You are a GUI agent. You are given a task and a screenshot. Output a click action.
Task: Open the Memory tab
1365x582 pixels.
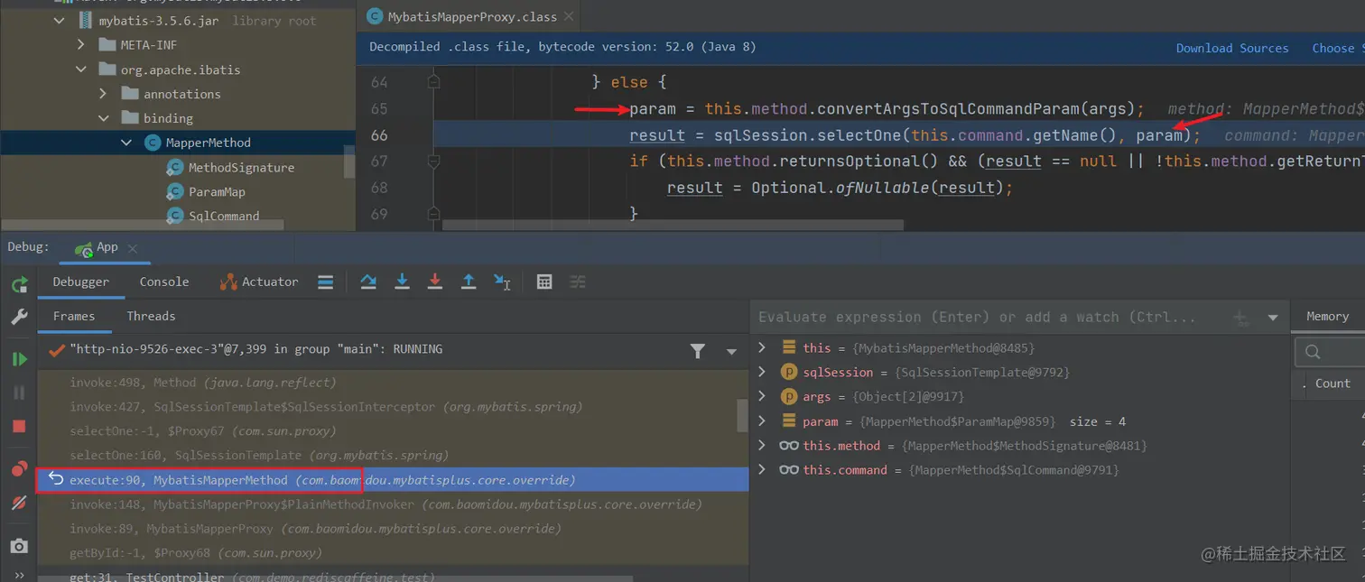tap(1327, 316)
